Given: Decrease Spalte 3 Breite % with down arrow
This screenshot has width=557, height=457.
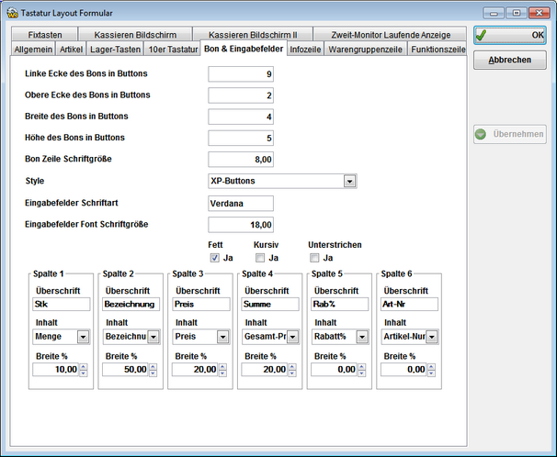Looking at the screenshot, I should point(222,373).
